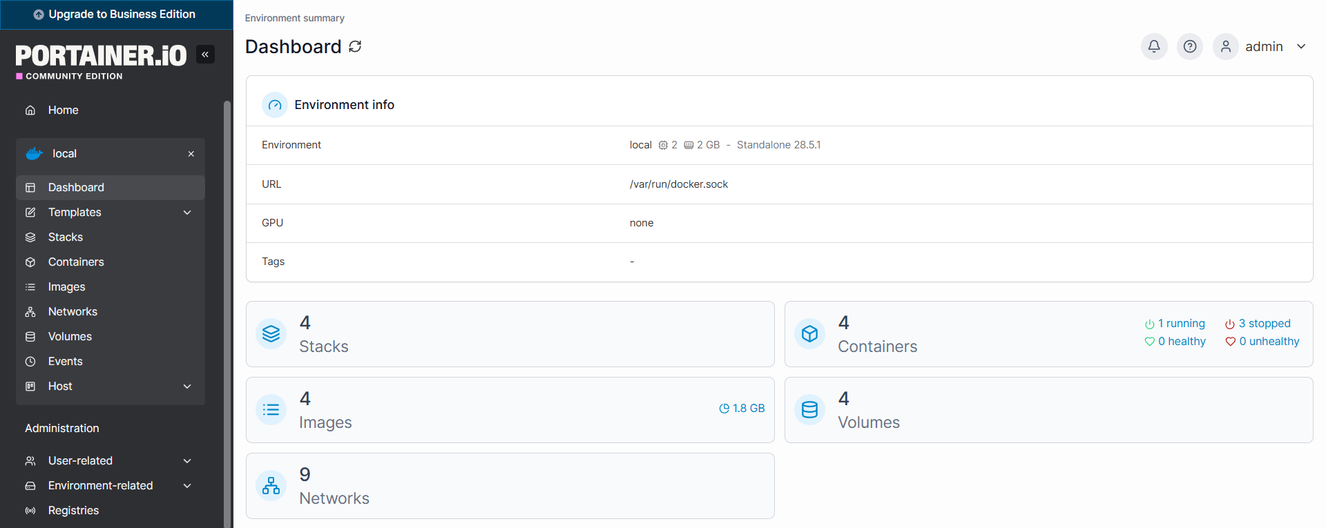Image resolution: width=1326 pixels, height=528 pixels.
Task: Open the help question mark icon
Action: [1190, 46]
